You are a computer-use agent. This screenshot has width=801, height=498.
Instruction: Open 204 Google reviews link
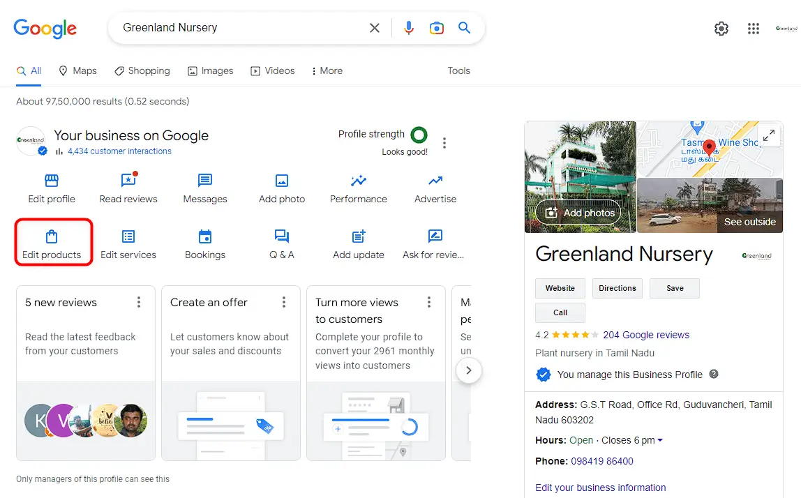[x=645, y=335]
